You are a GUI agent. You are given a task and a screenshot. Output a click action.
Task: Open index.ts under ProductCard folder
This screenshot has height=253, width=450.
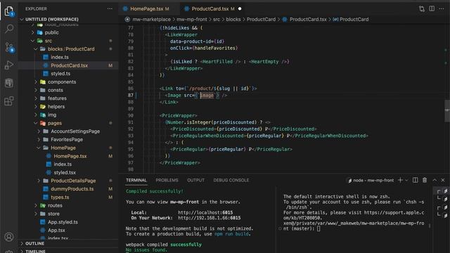pos(59,58)
